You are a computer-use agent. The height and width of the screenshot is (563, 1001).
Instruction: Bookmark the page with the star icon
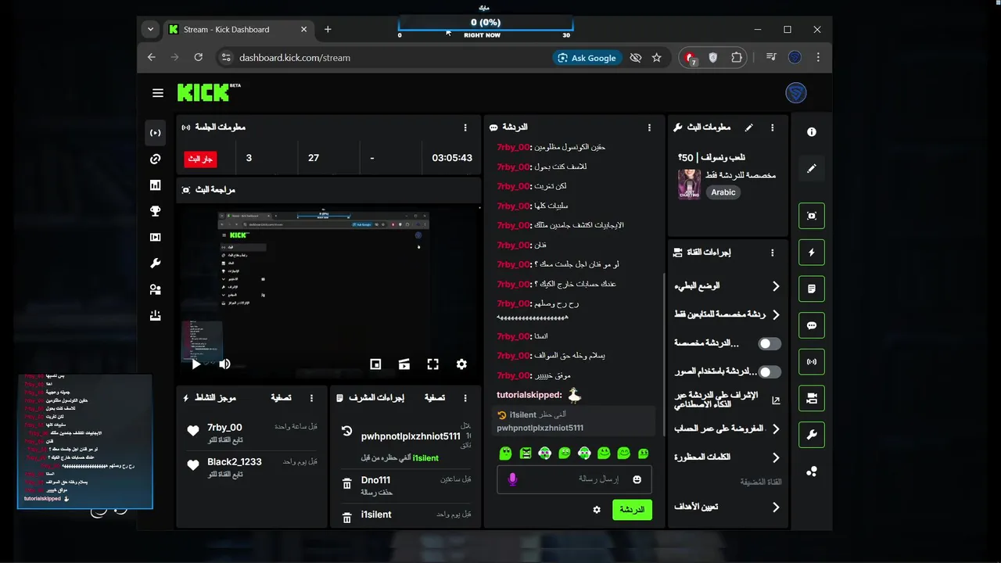point(657,58)
